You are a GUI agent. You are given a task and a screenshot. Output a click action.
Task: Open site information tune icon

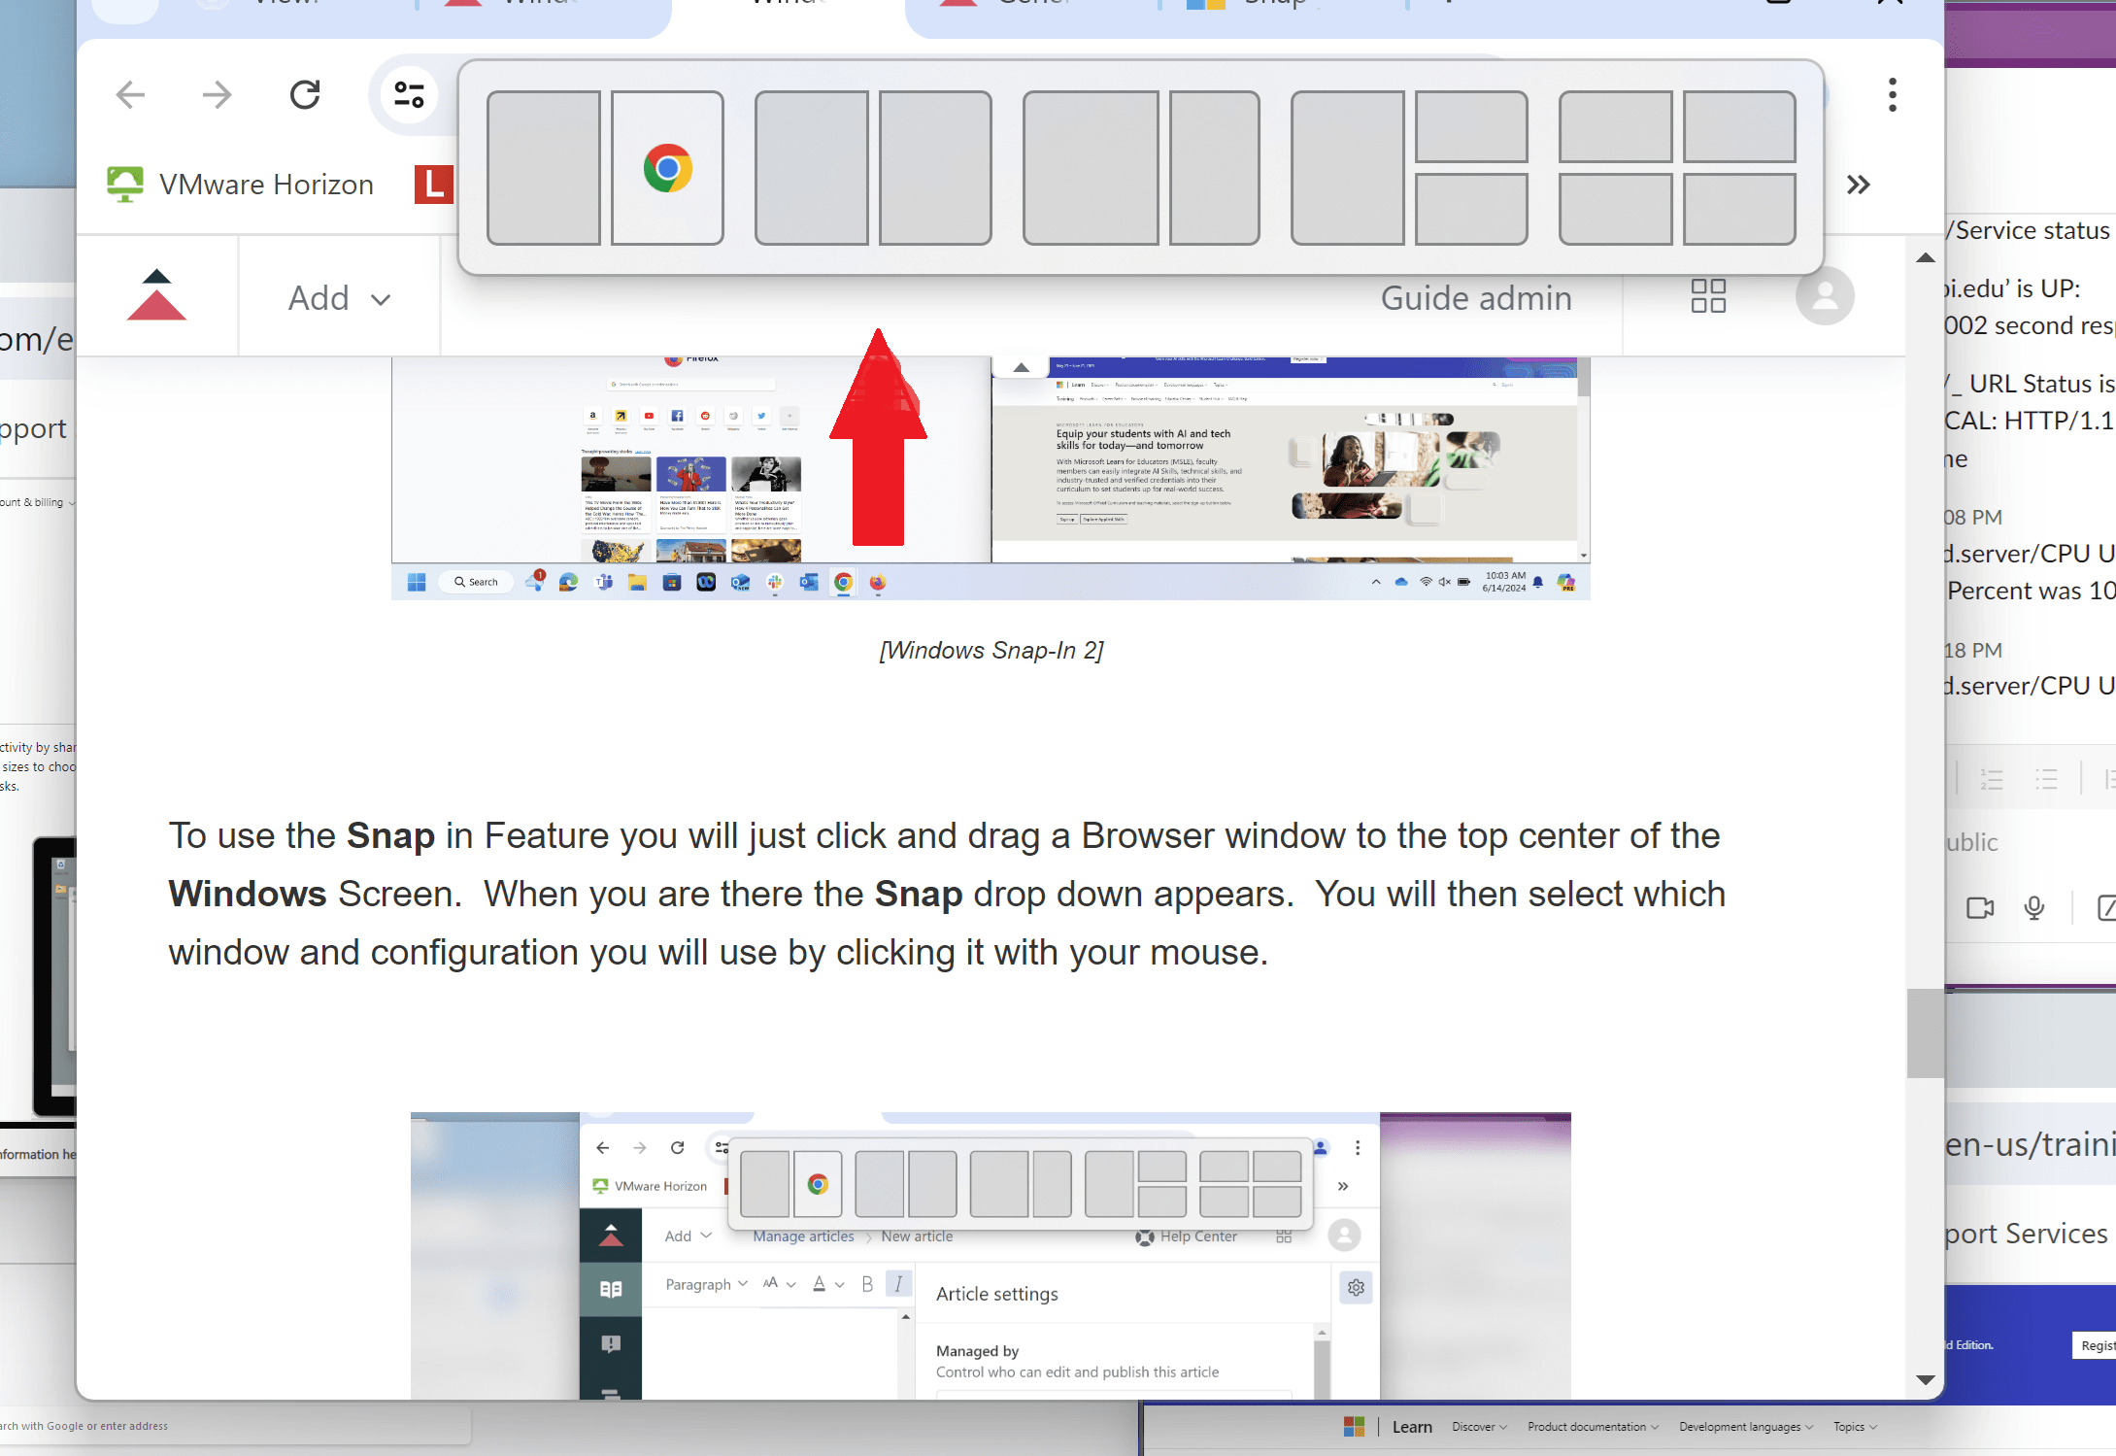pos(409,94)
